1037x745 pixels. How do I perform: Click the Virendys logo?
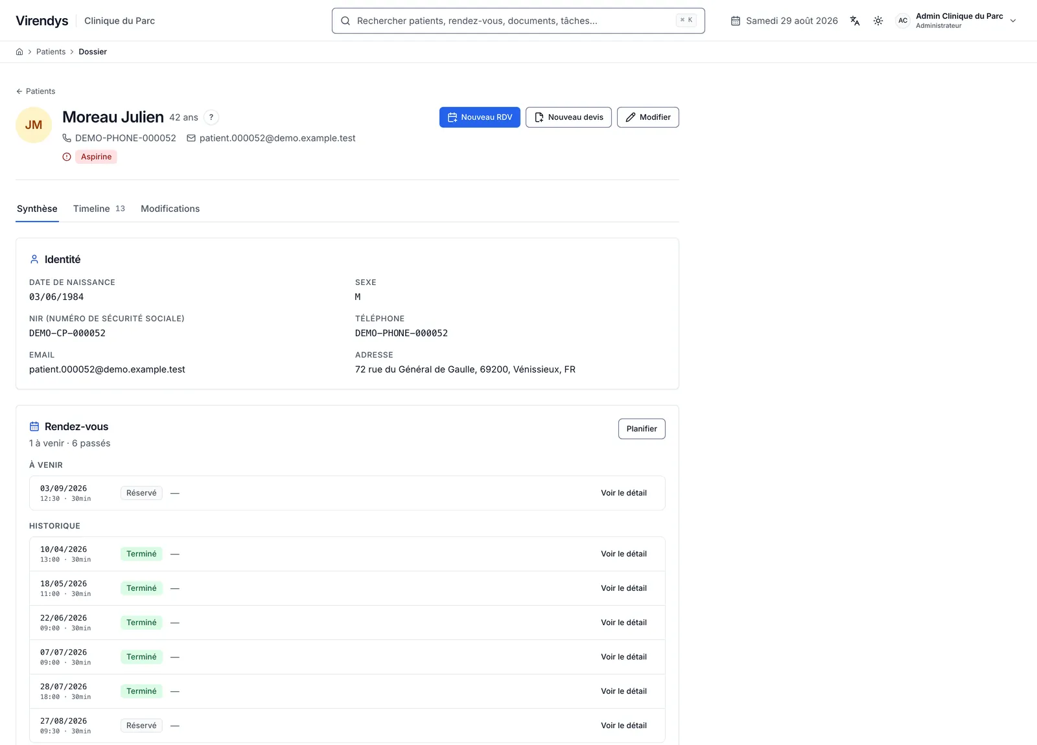pyautogui.click(x=42, y=21)
